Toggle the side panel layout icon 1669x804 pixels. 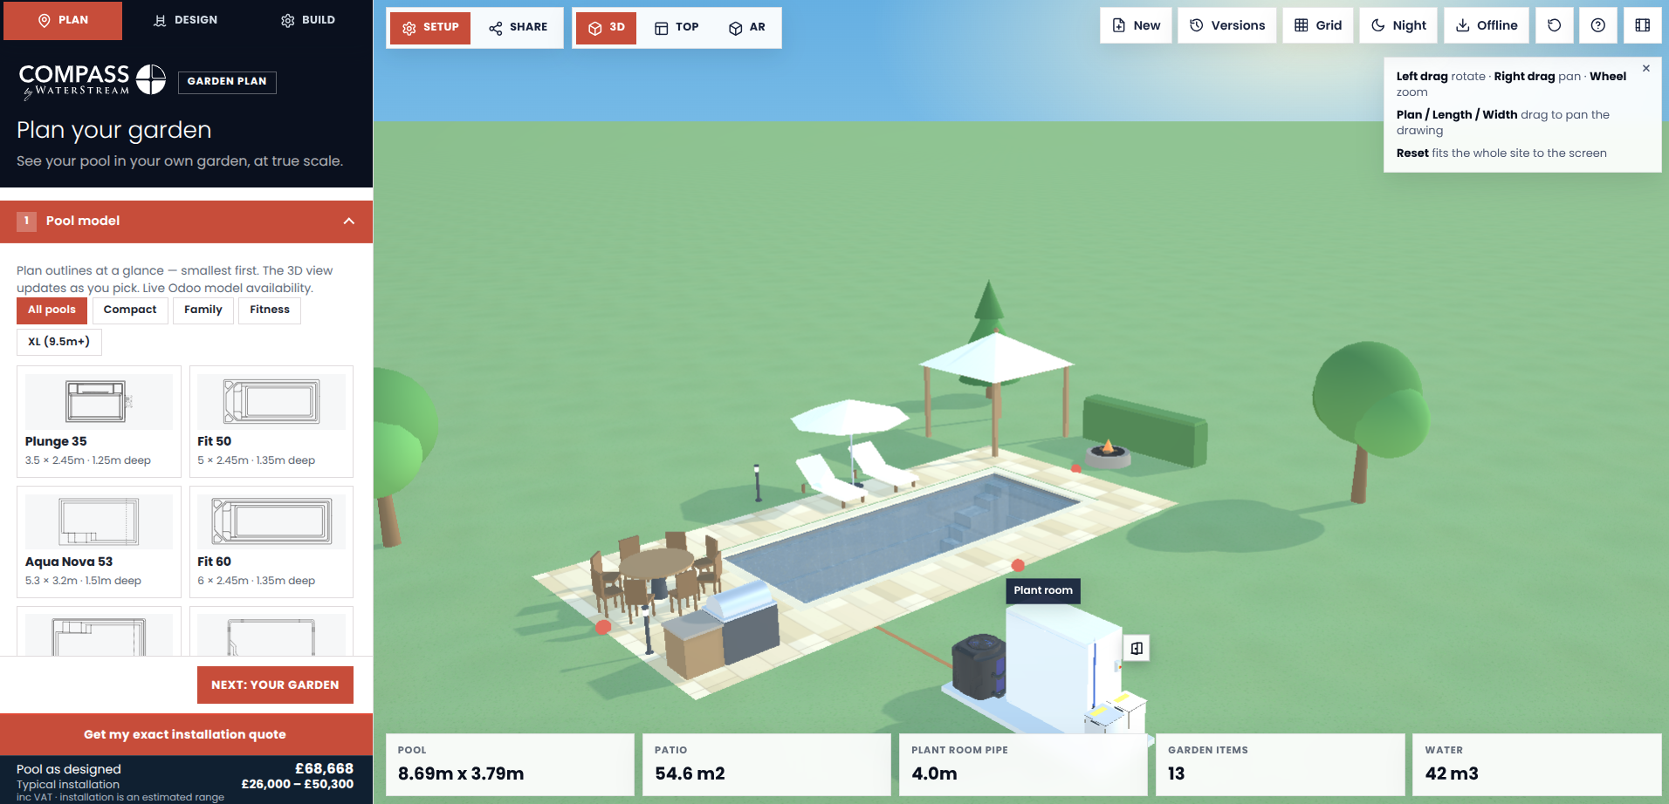pos(1643,25)
